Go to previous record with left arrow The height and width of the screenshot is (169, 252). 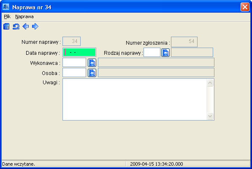click(x=26, y=27)
